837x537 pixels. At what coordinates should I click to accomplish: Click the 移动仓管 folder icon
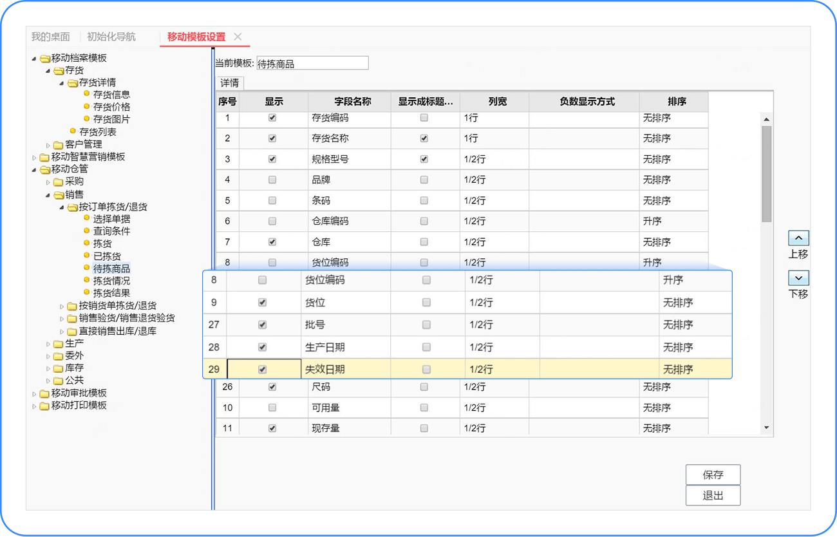(44, 169)
